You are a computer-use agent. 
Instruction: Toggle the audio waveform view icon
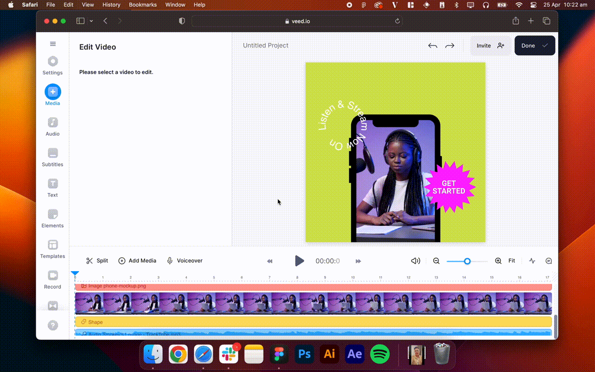point(532,261)
